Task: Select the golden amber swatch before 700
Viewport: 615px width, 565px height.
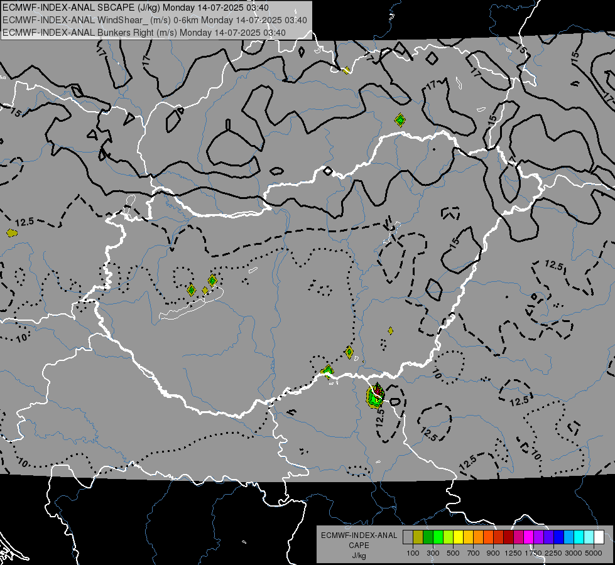Action: [468, 537]
